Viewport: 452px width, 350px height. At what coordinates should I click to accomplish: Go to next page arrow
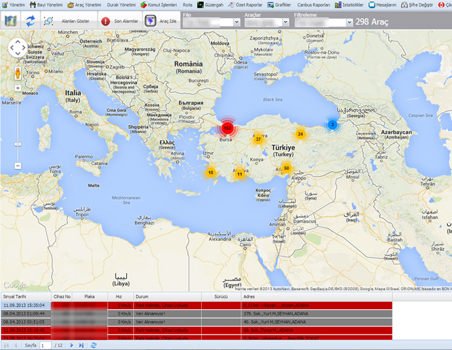pyautogui.click(x=72, y=346)
